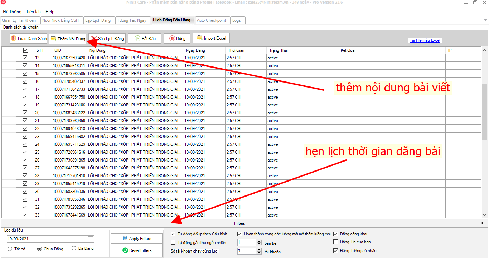Select UID cell 100071730891865
489x258 pixels.
(x=69, y=160)
